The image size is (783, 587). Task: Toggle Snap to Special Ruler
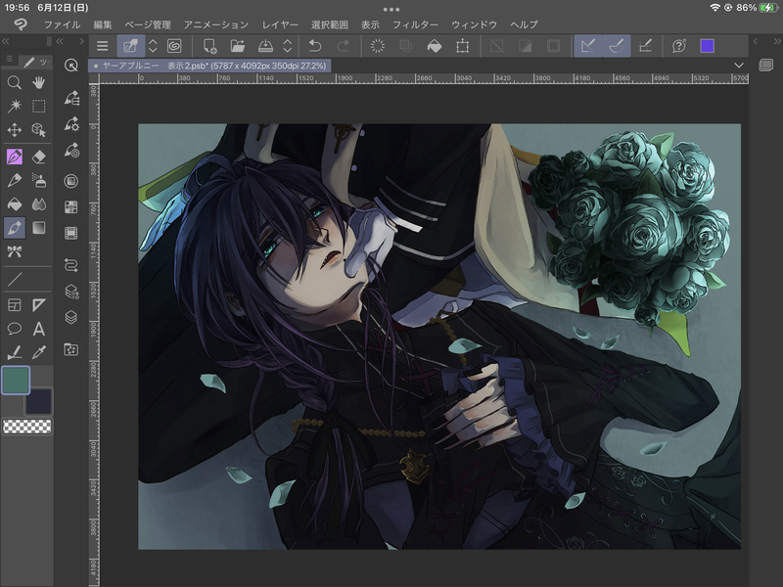[617, 46]
